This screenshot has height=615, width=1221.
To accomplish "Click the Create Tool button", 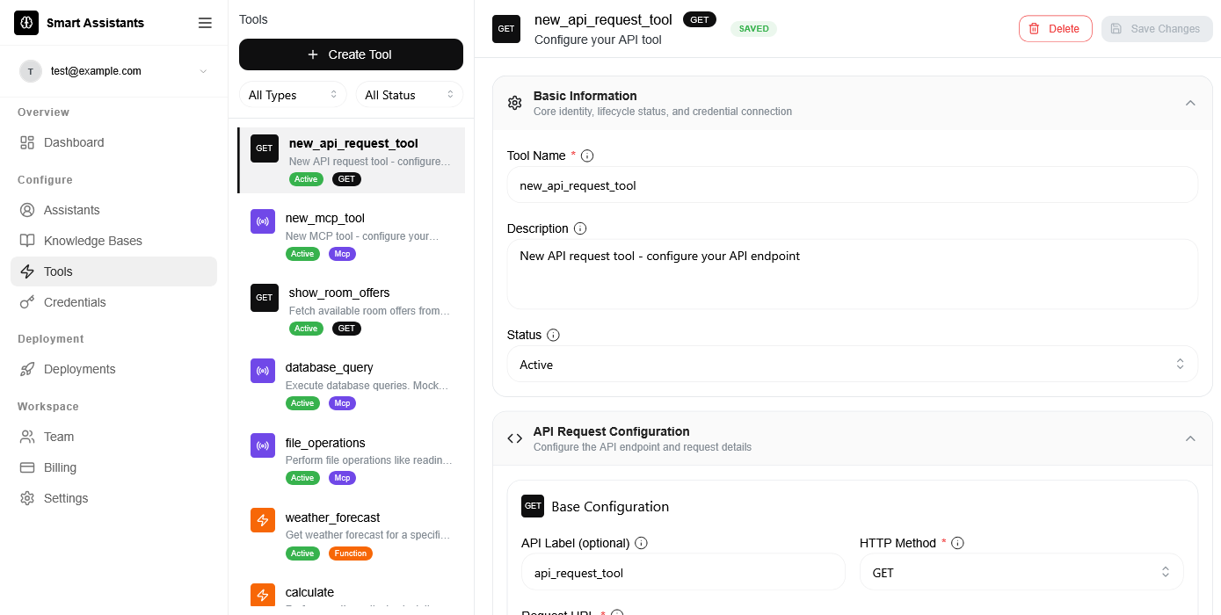I will click(x=351, y=54).
